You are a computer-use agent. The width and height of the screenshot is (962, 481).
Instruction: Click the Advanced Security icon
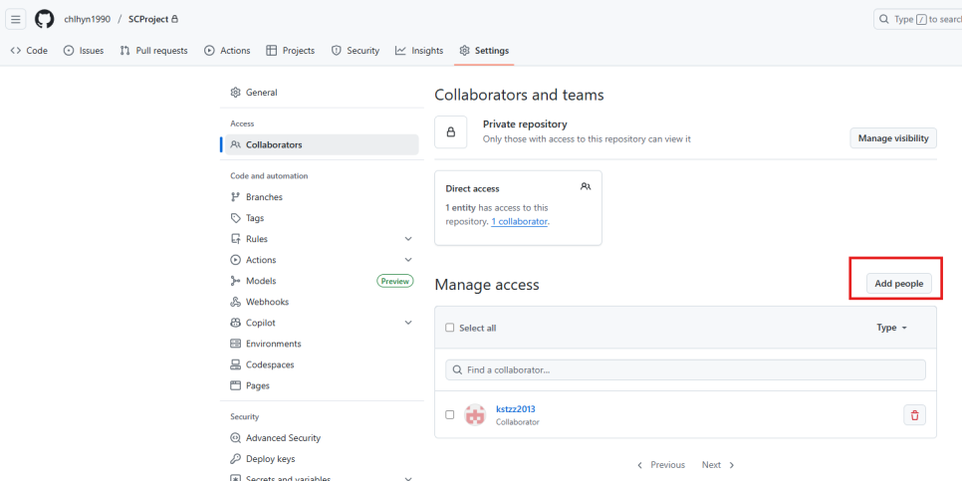click(x=236, y=438)
